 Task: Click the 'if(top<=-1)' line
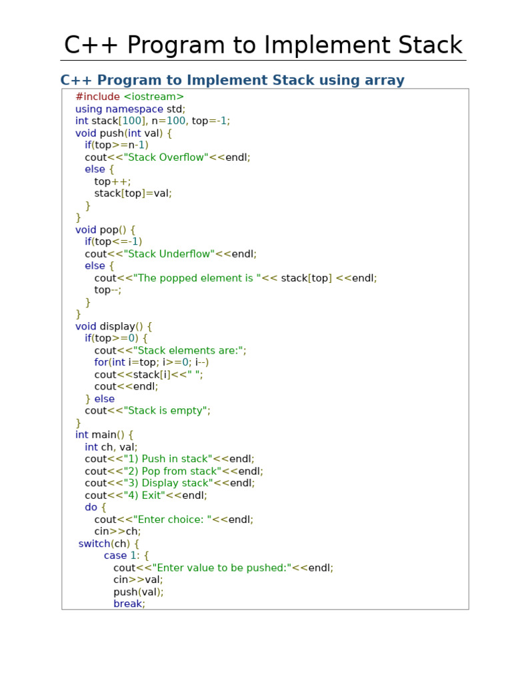click(113, 241)
